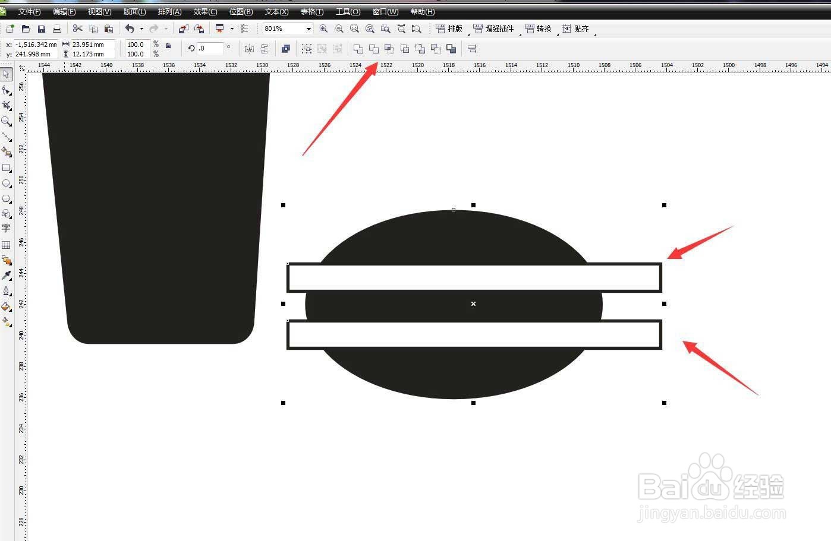
Task: Expand application launcher dropdown arrow
Action: click(232, 29)
